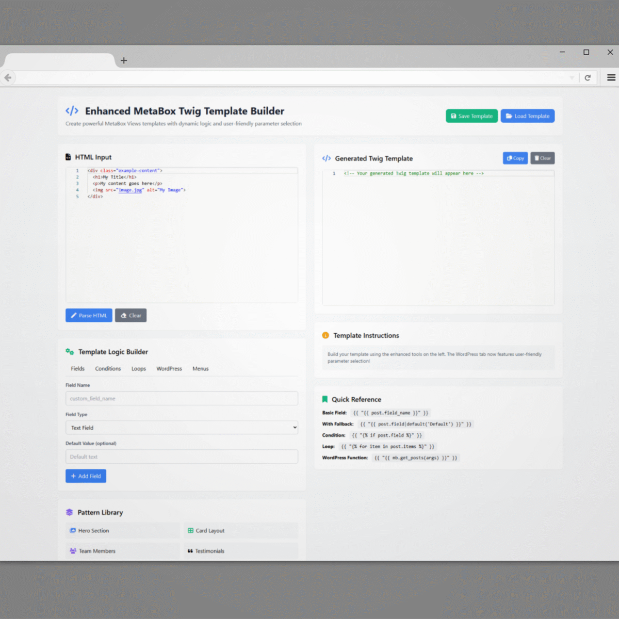Expand the Field Type dropdown
Screen dimensions: 619x619
click(182, 428)
